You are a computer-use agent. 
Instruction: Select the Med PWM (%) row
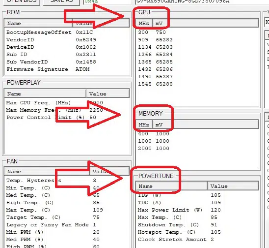point(67,240)
